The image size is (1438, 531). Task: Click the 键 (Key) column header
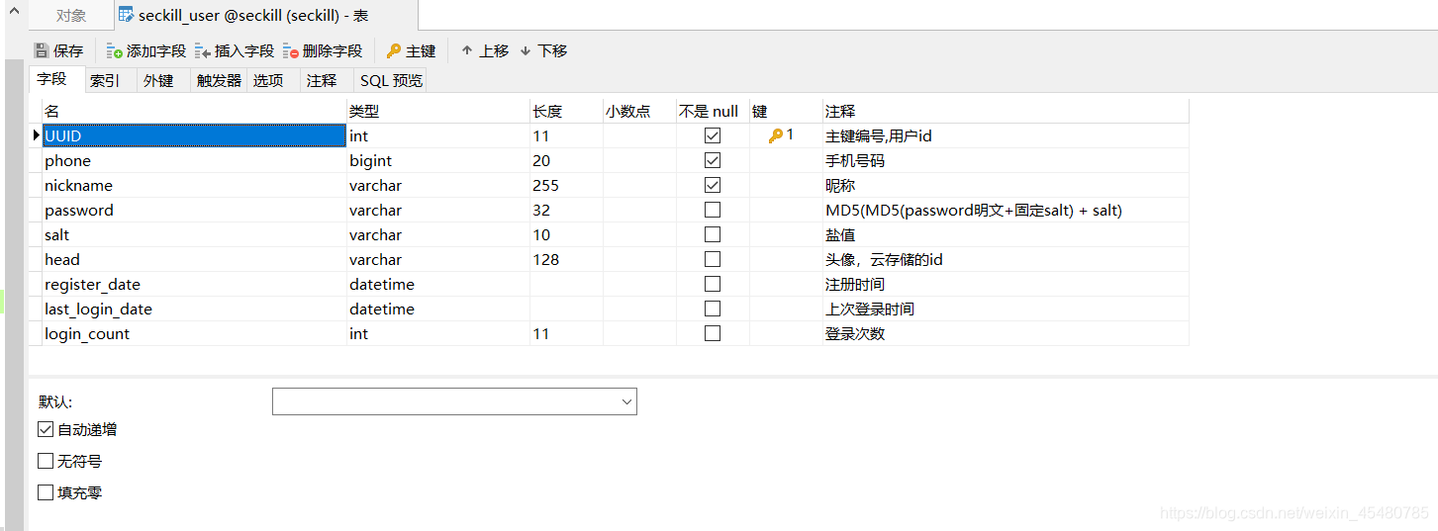click(786, 111)
